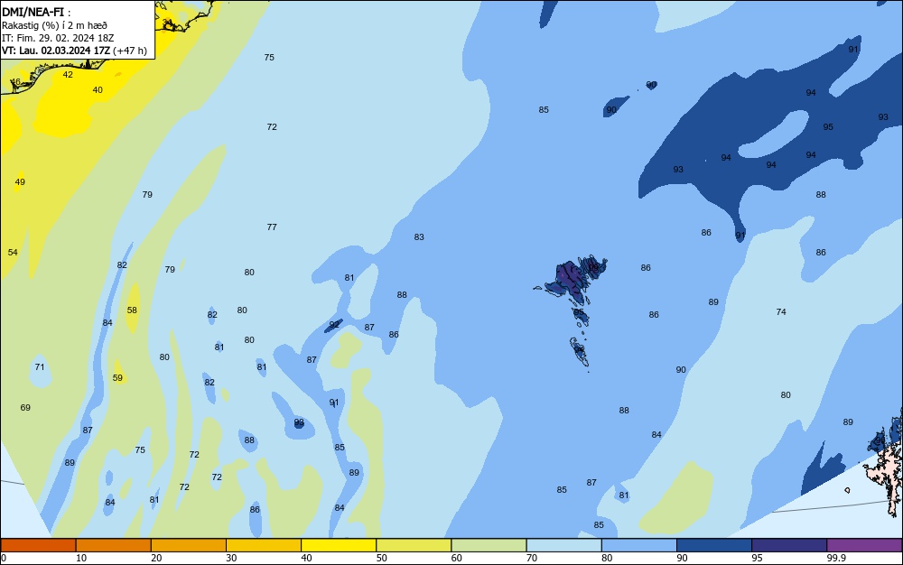Click the '95' legend tick label under colorbar
Viewport: 903px width, 565px height.
point(757,558)
